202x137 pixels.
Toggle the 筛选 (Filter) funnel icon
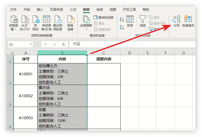click(142, 19)
